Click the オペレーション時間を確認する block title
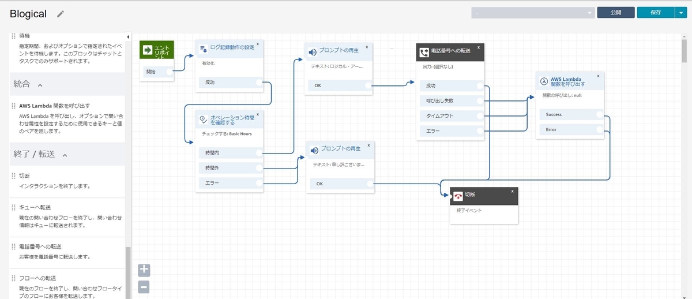This screenshot has width=692, height=299. point(232,120)
